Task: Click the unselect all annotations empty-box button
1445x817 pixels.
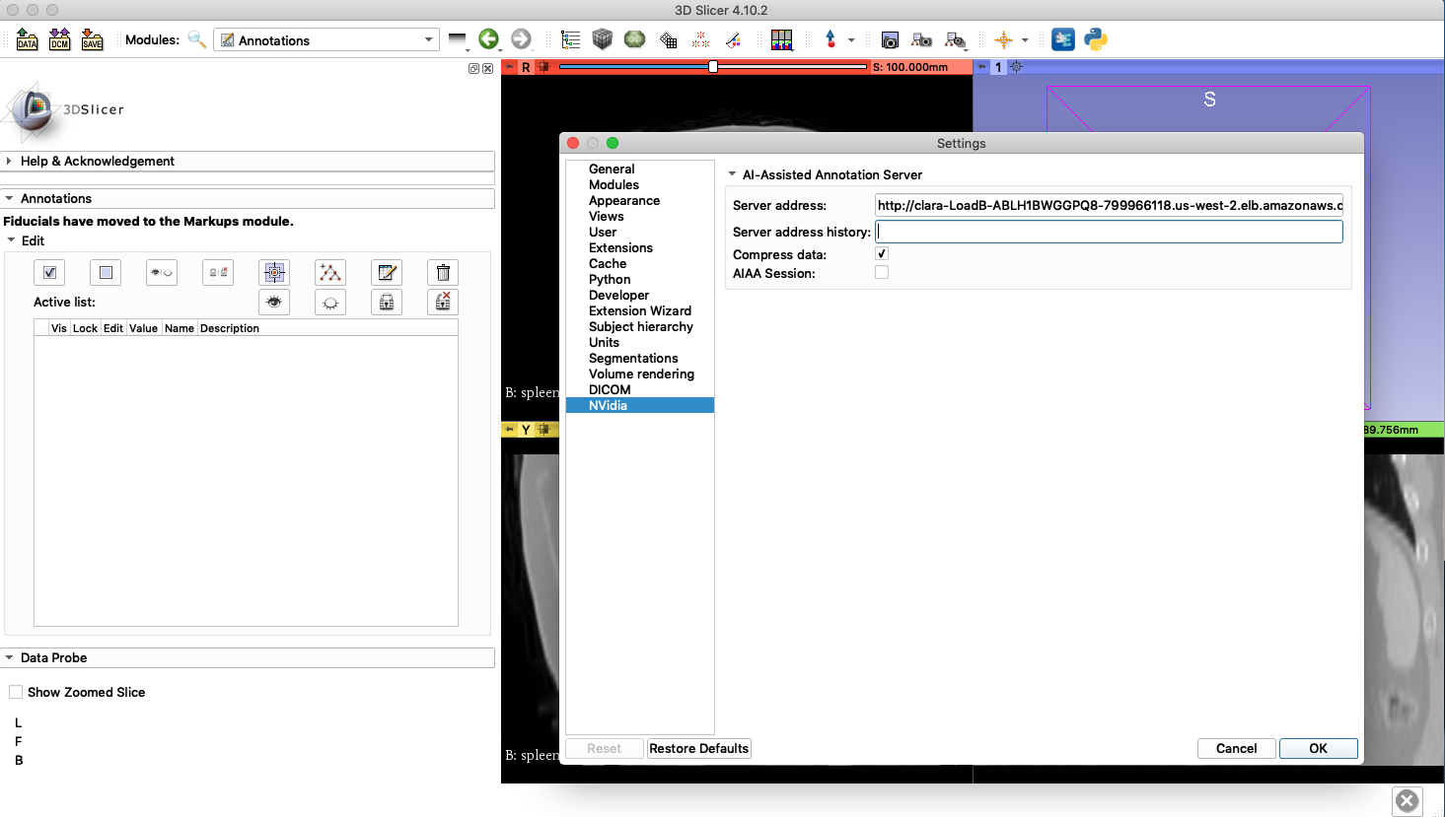Action: (106, 272)
